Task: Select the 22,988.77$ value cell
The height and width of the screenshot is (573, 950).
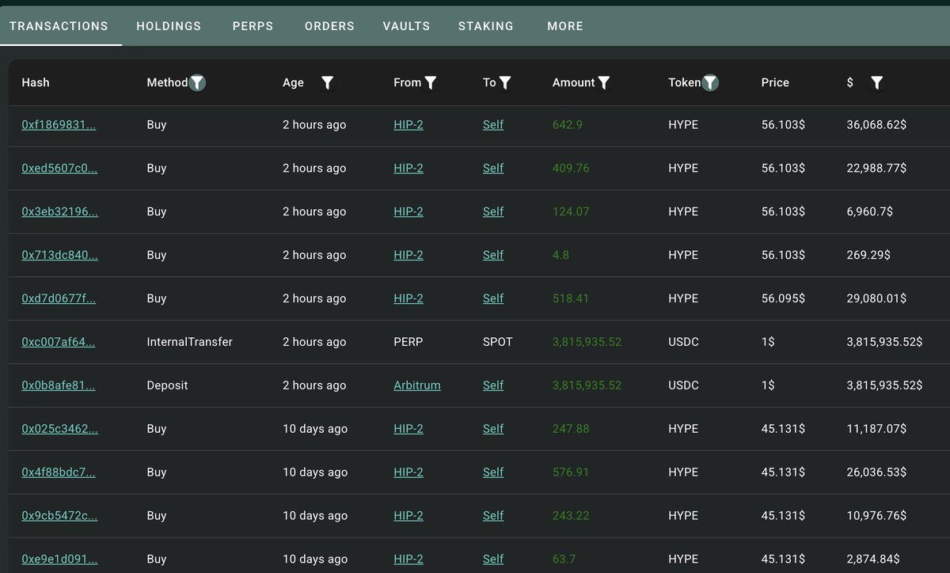Action: (x=876, y=169)
